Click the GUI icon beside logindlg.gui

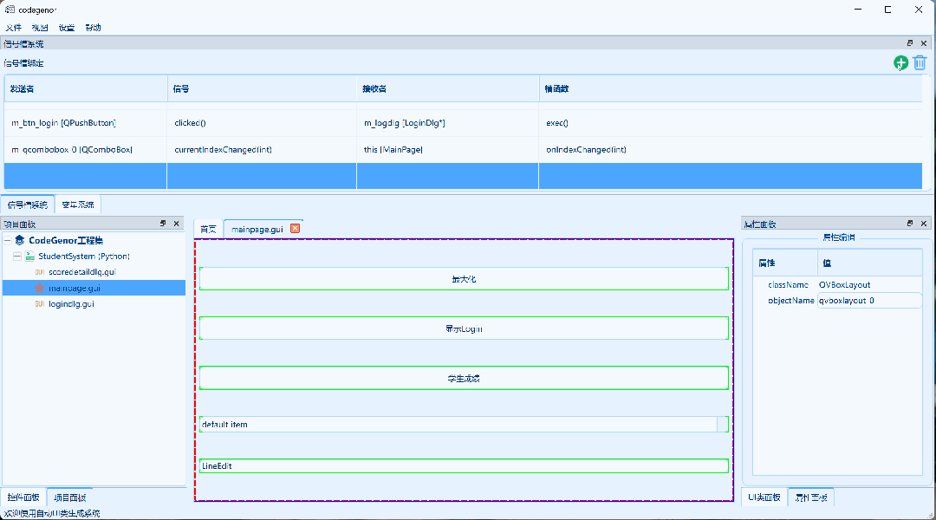point(39,304)
